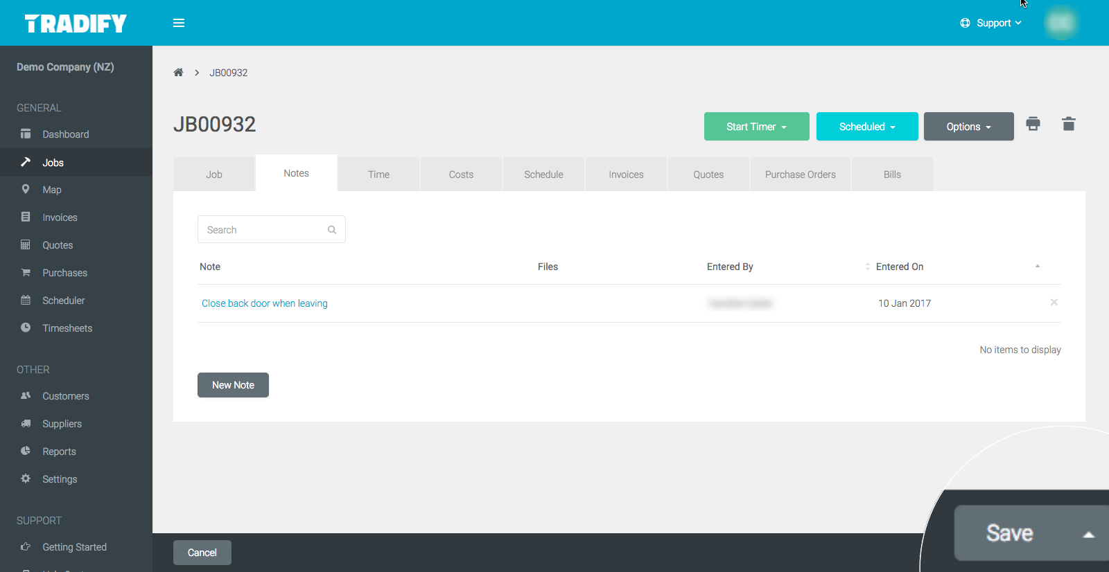
Task: Click the home breadcrumb icon
Action: point(178,73)
